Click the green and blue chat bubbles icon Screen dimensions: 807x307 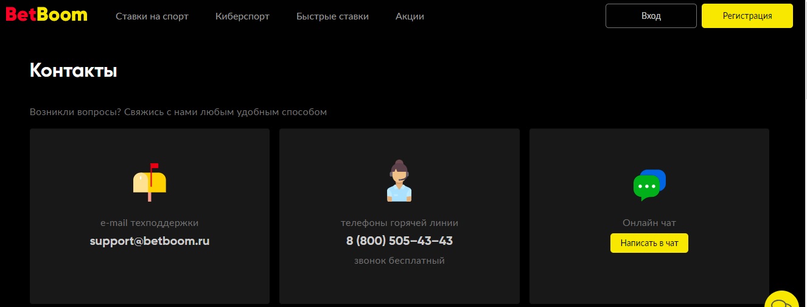pyautogui.click(x=649, y=185)
